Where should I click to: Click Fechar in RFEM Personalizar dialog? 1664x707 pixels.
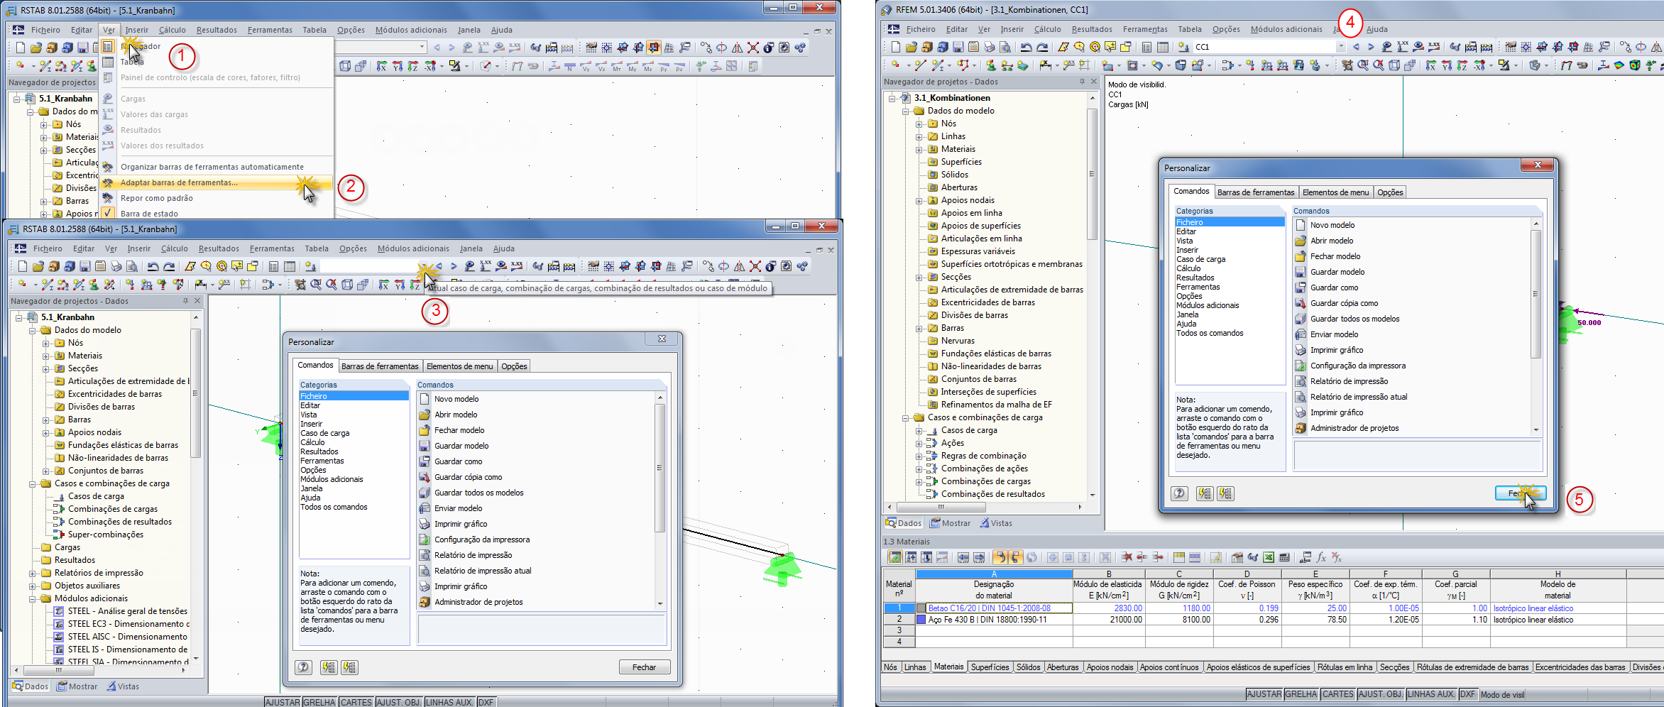1521,493
